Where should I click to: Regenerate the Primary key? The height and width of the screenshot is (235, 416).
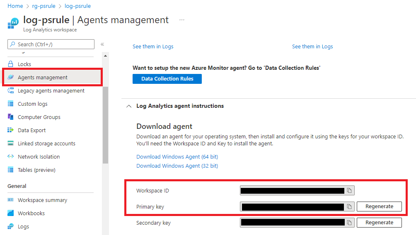(379, 207)
